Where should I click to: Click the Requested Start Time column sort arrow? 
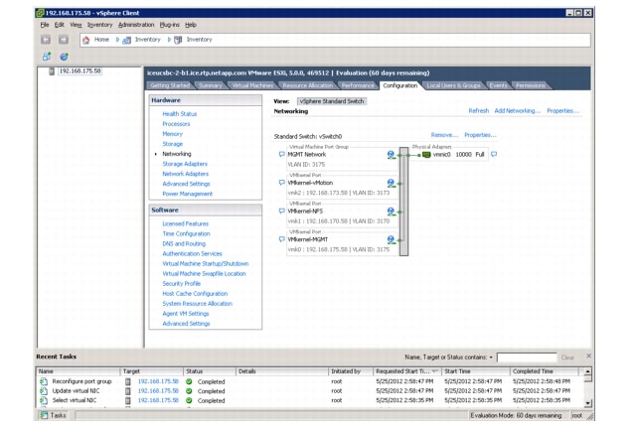click(x=435, y=371)
